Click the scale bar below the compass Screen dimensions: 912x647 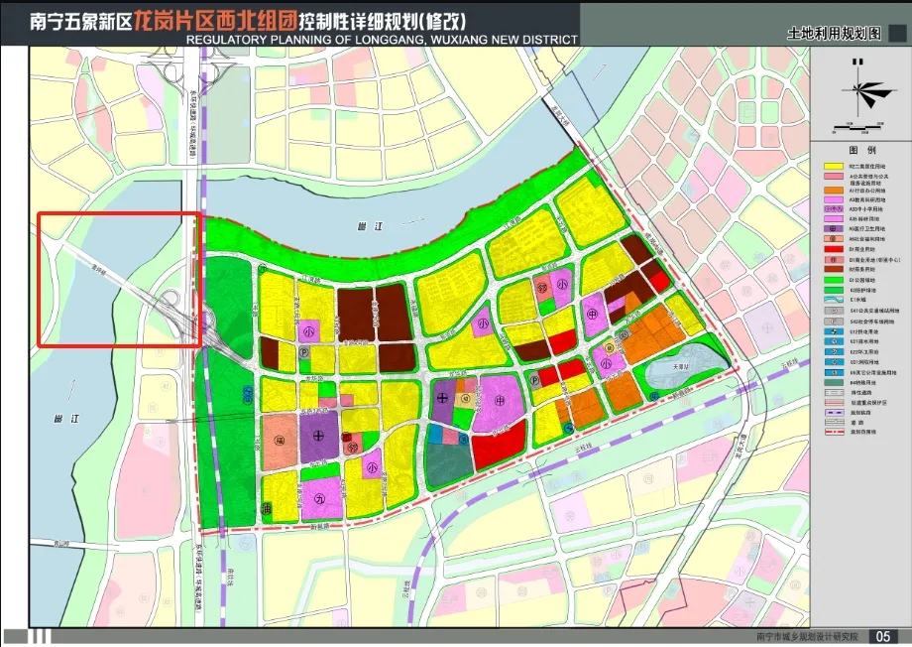[858, 127]
